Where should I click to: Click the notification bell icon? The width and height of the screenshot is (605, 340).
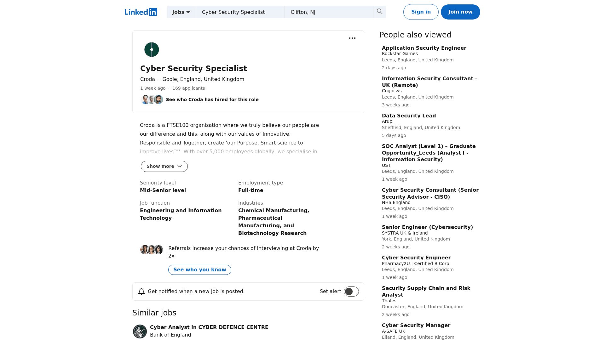(x=141, y=292)
